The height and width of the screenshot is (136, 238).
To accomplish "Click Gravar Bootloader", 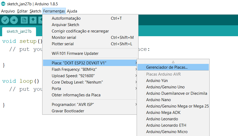I will click(x=90, y=111).
